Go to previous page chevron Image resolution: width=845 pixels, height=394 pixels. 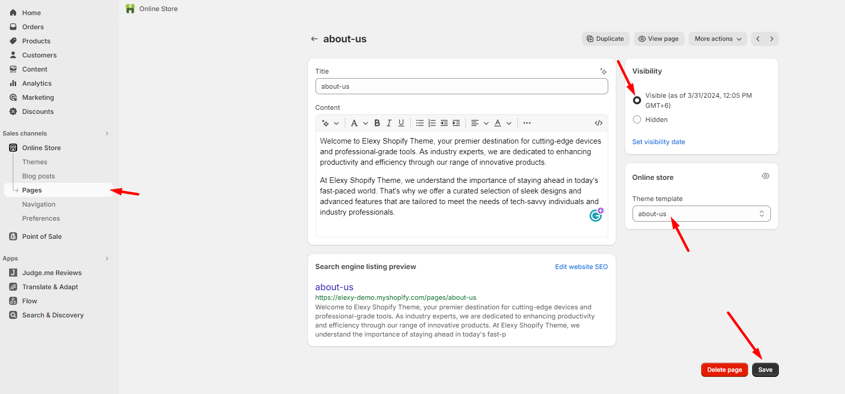click(x=758, y=39)
